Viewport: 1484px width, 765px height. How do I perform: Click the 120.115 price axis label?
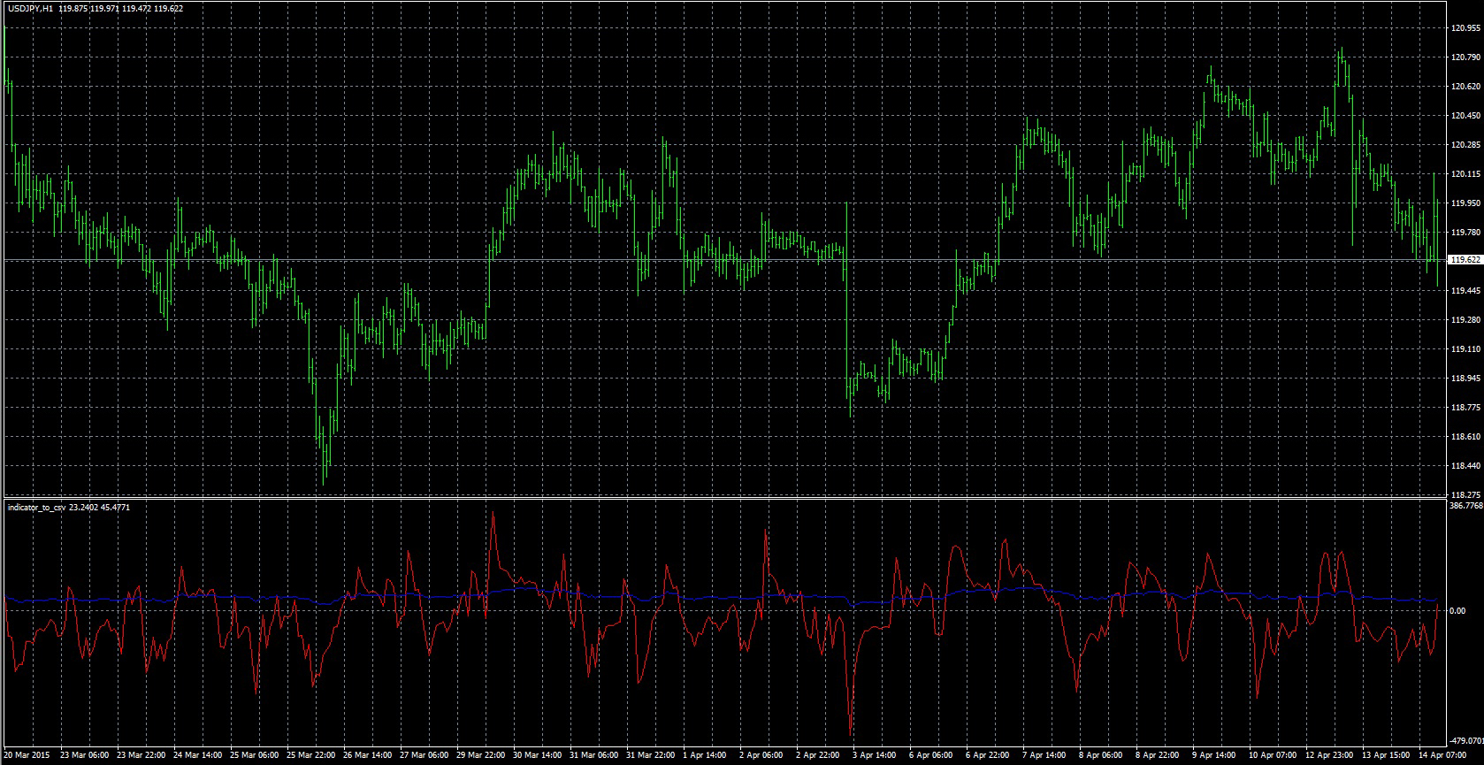pyautogui.click(x=1465, y=174)
